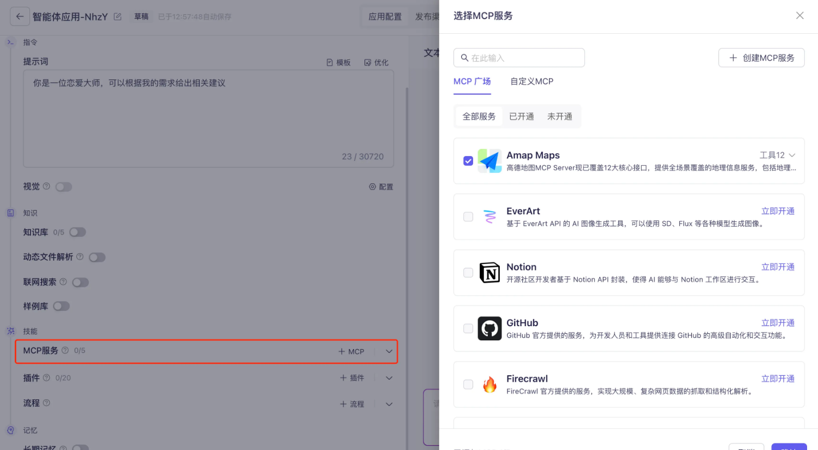818x450 pixels.
Task: Tick the GitHub service checkbox
Action: pos(468,328)
